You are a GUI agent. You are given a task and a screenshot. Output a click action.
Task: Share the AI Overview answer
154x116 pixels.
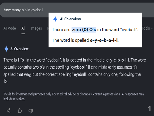point(9,111)
